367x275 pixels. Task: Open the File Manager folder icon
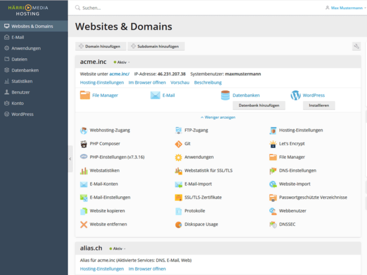(85, 95)
